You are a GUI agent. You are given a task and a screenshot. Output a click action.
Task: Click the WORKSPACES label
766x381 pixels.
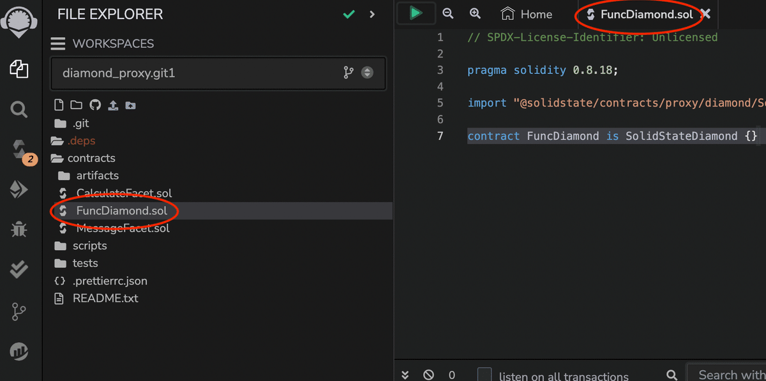click(113, 43)
